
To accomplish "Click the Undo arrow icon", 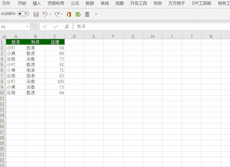I will click(x=45, y=14).
